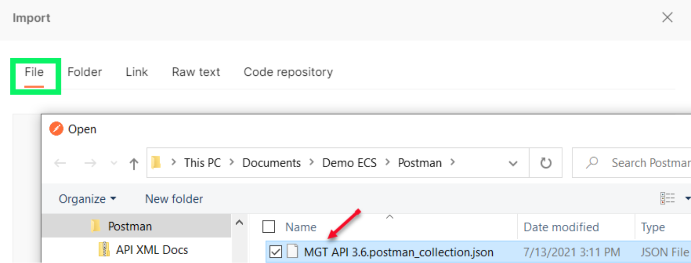This screenshot has height=263, width=691.
Task: Expand chevron after Documents in path
Action: 311,162
